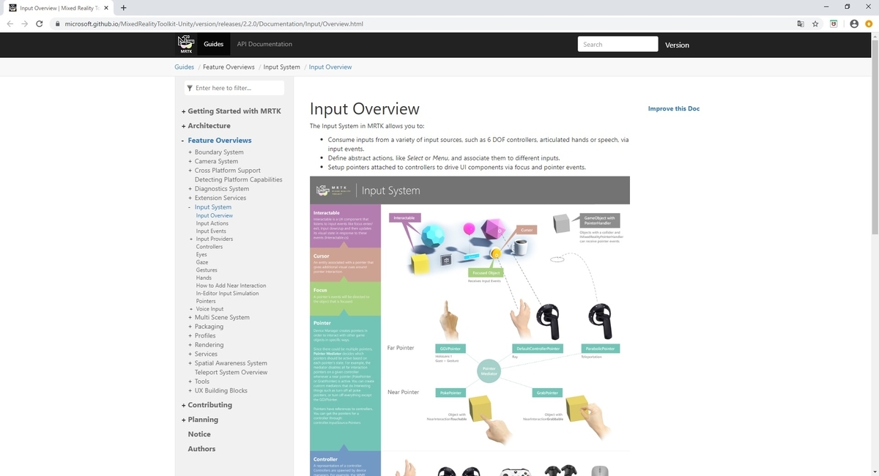
Task: Click Improve this Doc link
Action: (674, 108)
